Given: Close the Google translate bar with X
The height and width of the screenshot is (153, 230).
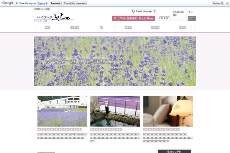Looking at the screenshot, I should coord(227,3).
